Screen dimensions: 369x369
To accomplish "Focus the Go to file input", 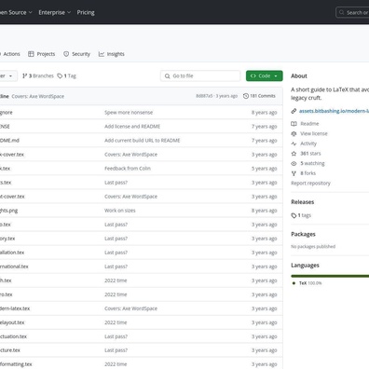I will pyautogui.click(x=200, y=75).
